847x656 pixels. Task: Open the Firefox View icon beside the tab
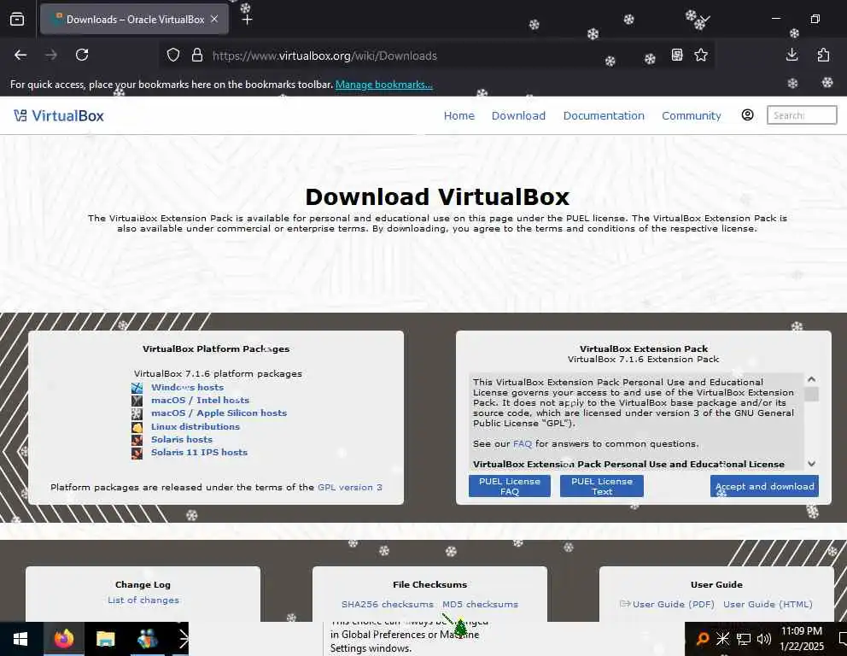(x=17, y=20)
